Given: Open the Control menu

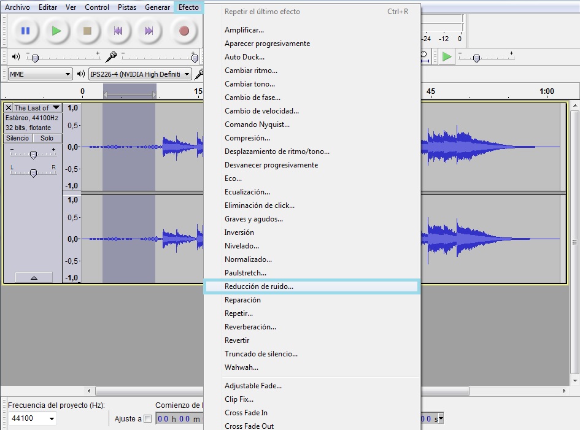Looking at the screenshot, I should coord(97,7).
